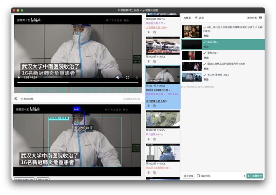The width and height of the screenshot is (276, 195).
Task: Select the frame 3402 thumbnail
Action: tap(163, 46)
